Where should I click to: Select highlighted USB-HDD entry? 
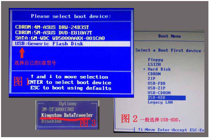tap(157, 97)
